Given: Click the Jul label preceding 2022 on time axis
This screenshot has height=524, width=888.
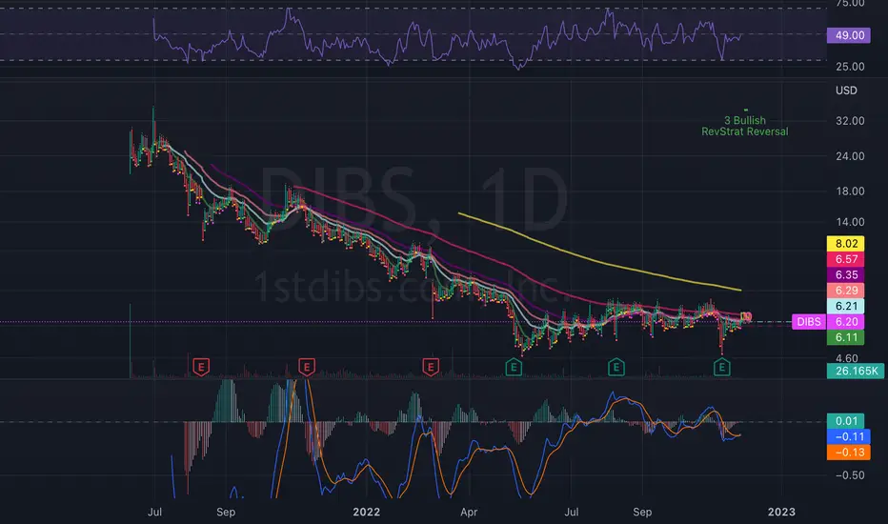Looking at the screenshot, I should [x=154, y=513].
